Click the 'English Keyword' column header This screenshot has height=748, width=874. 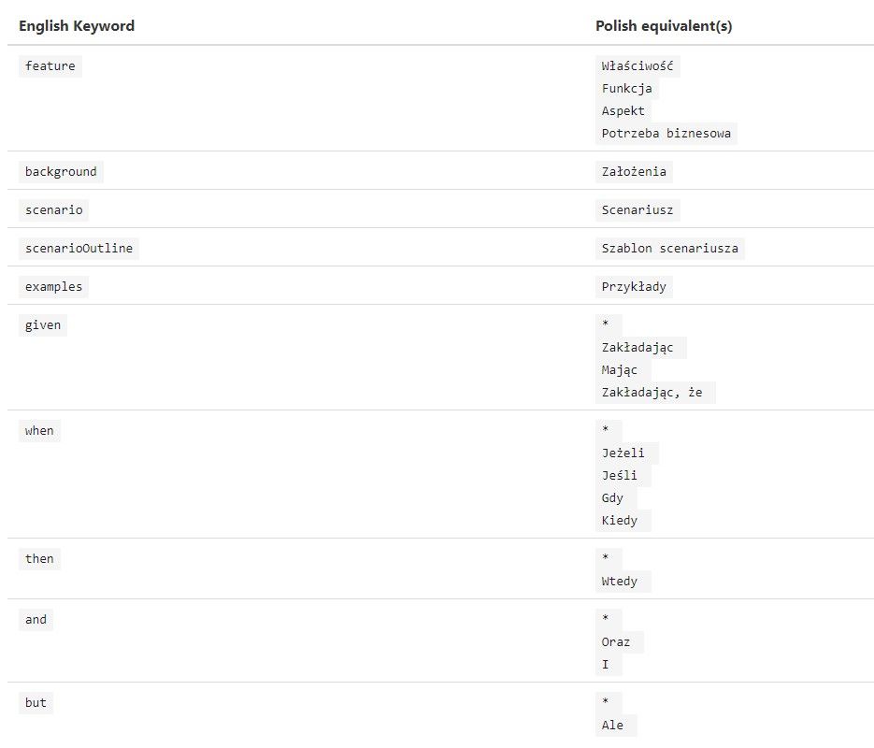coord(77,26)
